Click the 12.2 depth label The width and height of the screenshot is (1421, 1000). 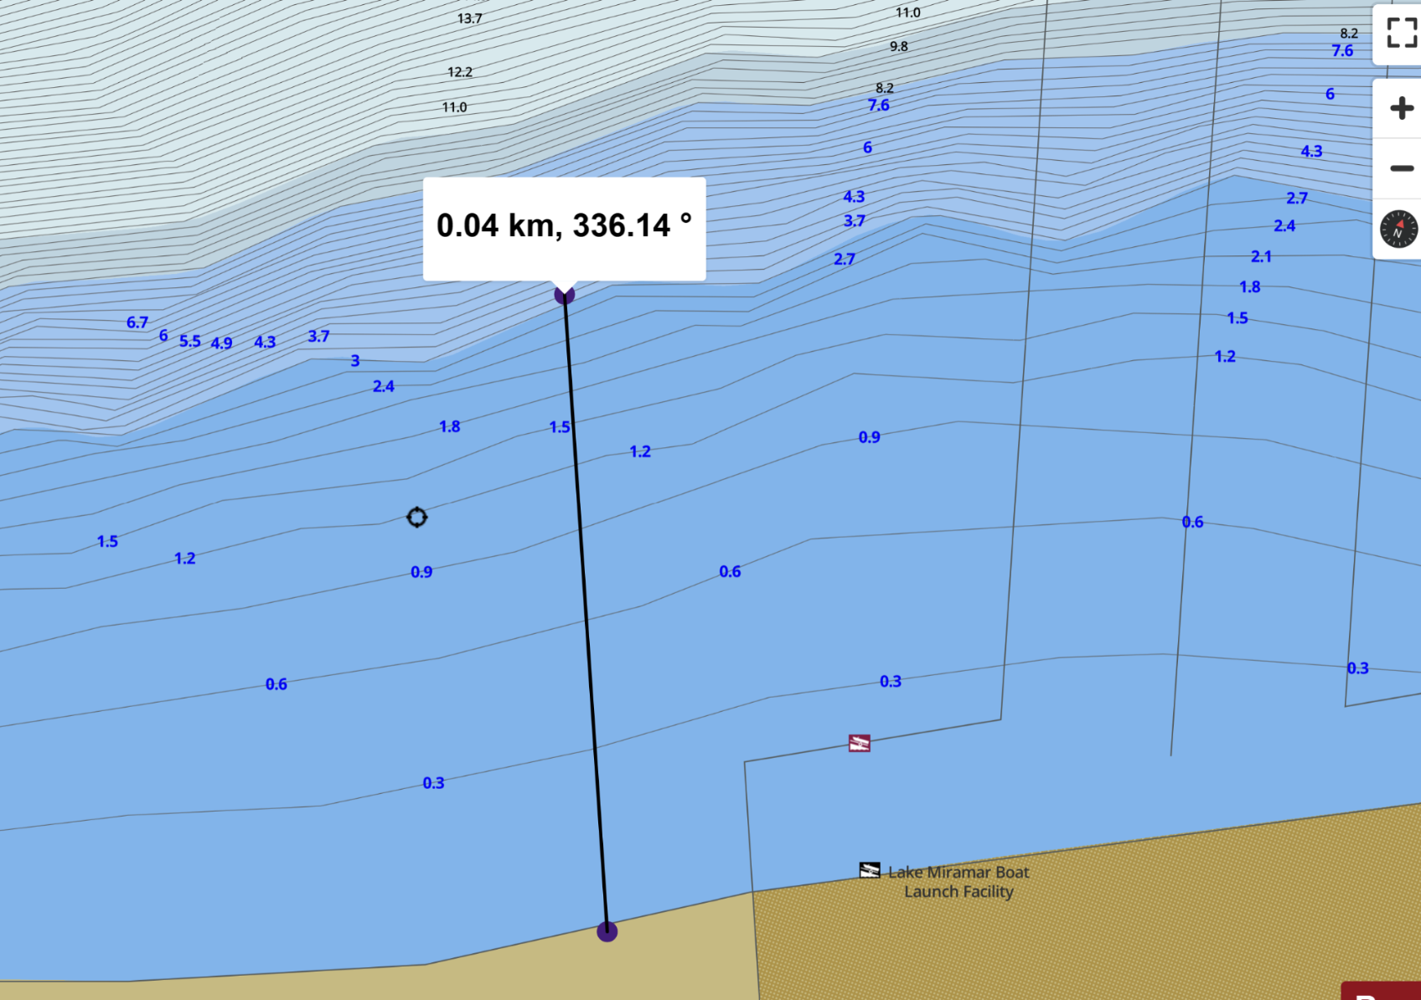click(x=460, y=72)
